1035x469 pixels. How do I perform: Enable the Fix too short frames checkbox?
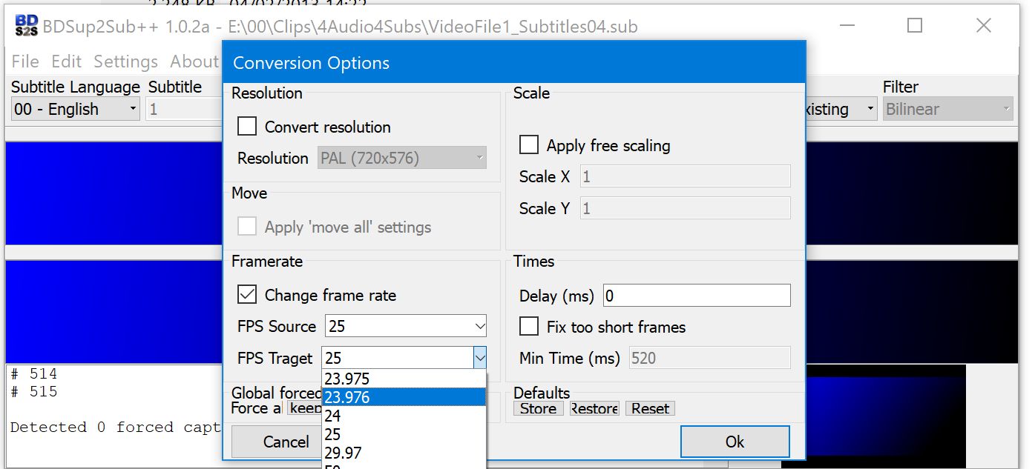coord(529,327)
